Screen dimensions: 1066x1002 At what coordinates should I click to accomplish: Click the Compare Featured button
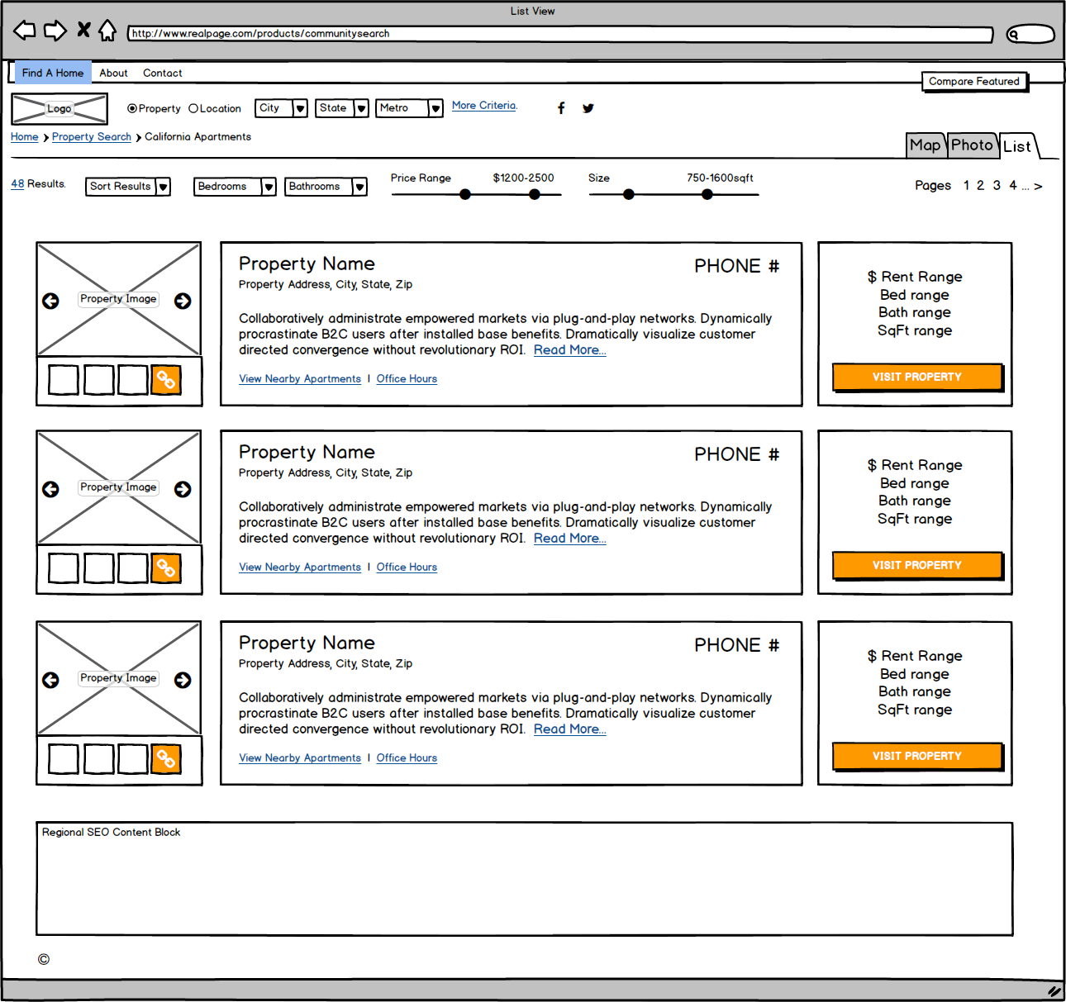tap(974, 81)
